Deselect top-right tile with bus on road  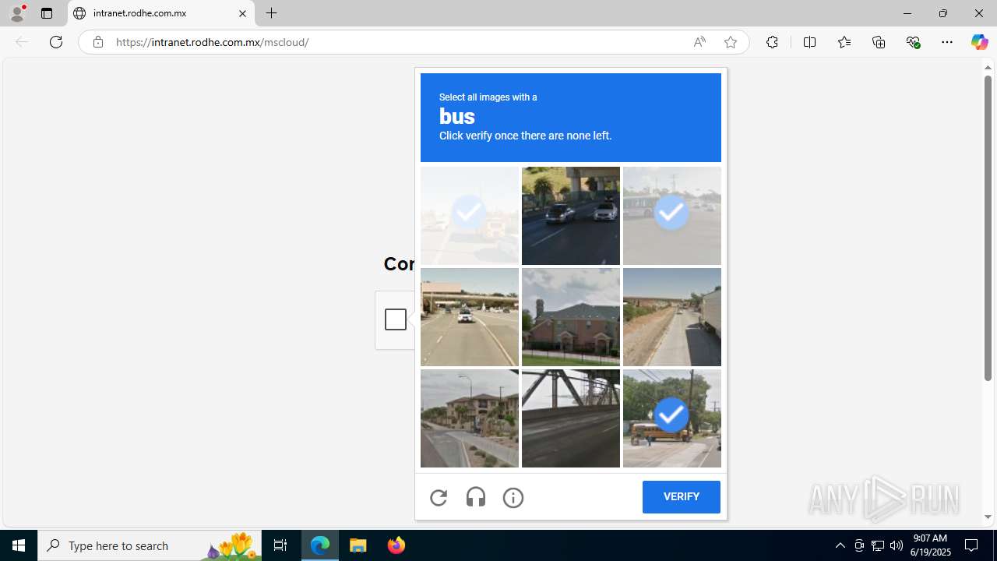pyautogui.click(x=672, y=216)
